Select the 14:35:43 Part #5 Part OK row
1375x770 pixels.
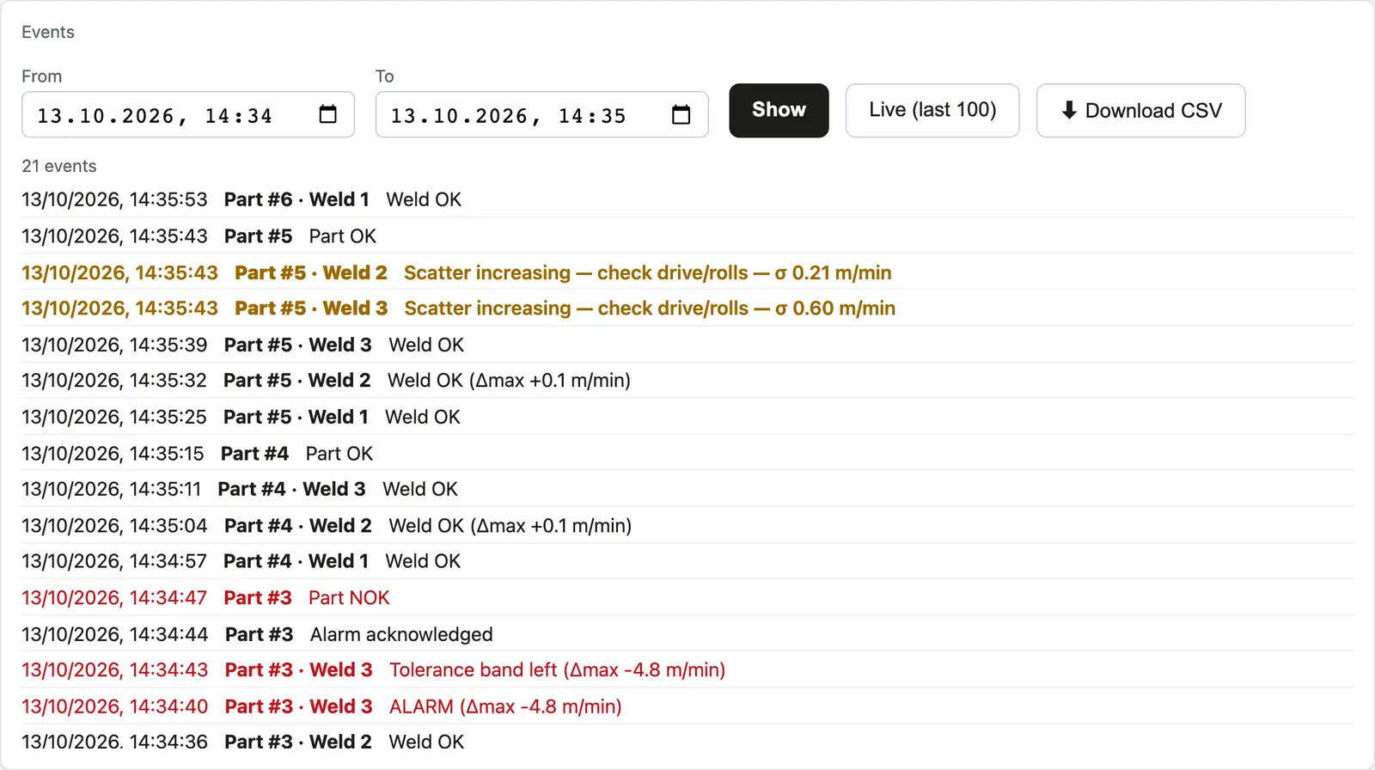pyautogui.click(x=687, y=235)
